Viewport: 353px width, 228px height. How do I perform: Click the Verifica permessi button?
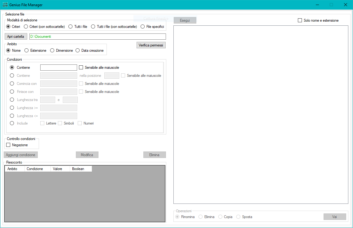coord(151,45)
